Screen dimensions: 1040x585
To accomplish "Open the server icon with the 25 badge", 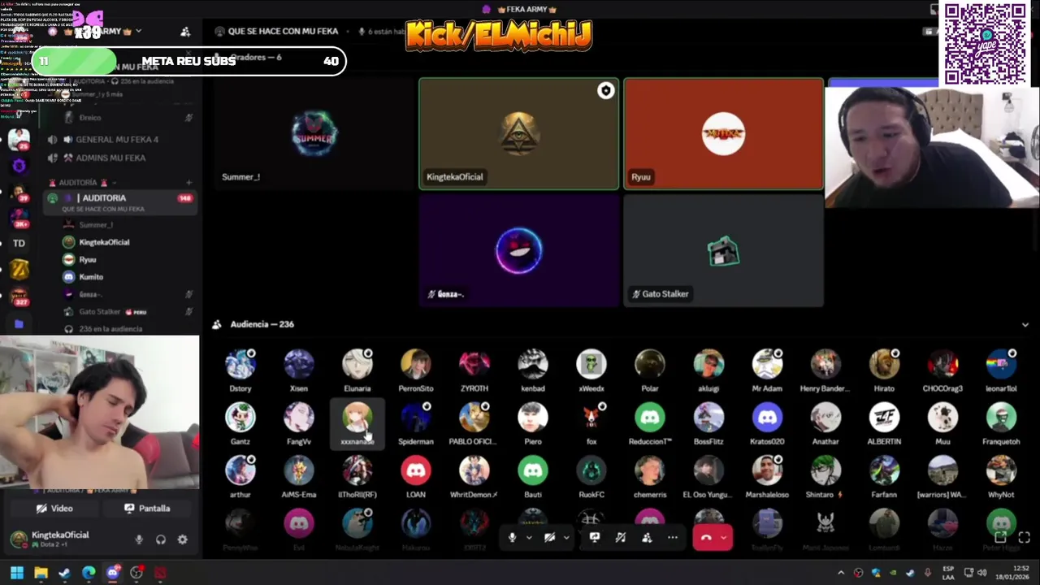I will point(19,139).
